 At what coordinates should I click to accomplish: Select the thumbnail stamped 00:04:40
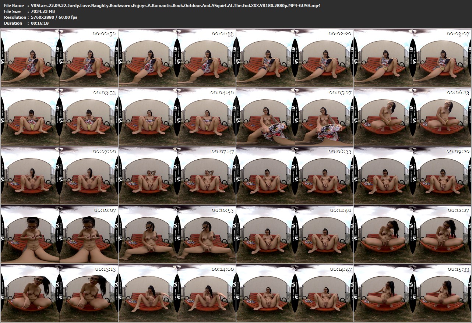(x=177, y=116)
